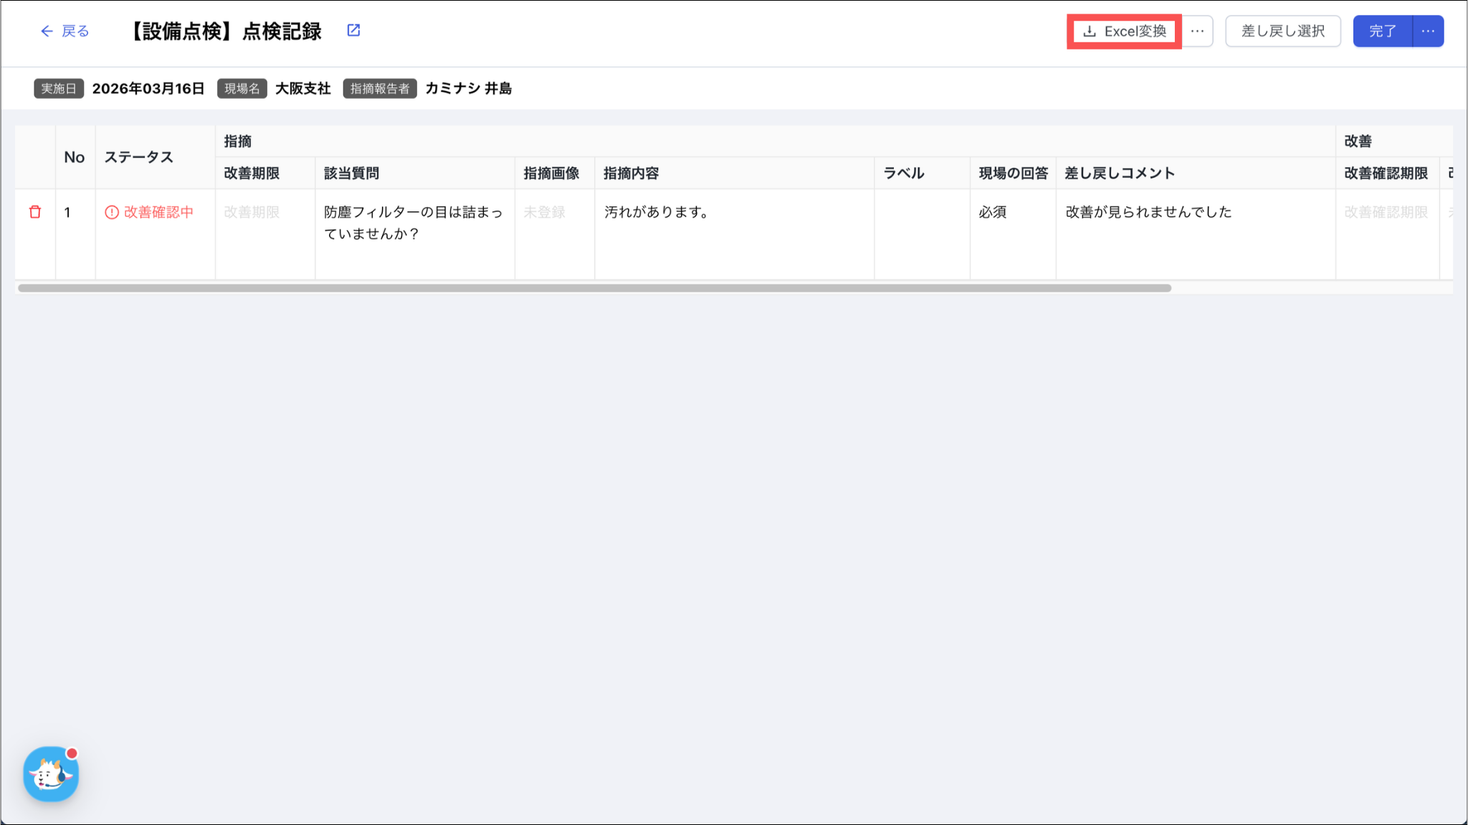Screen dimensions: 1468x825
Task: Click the 改善期限 cell in row 1
Action: point(252,212)
